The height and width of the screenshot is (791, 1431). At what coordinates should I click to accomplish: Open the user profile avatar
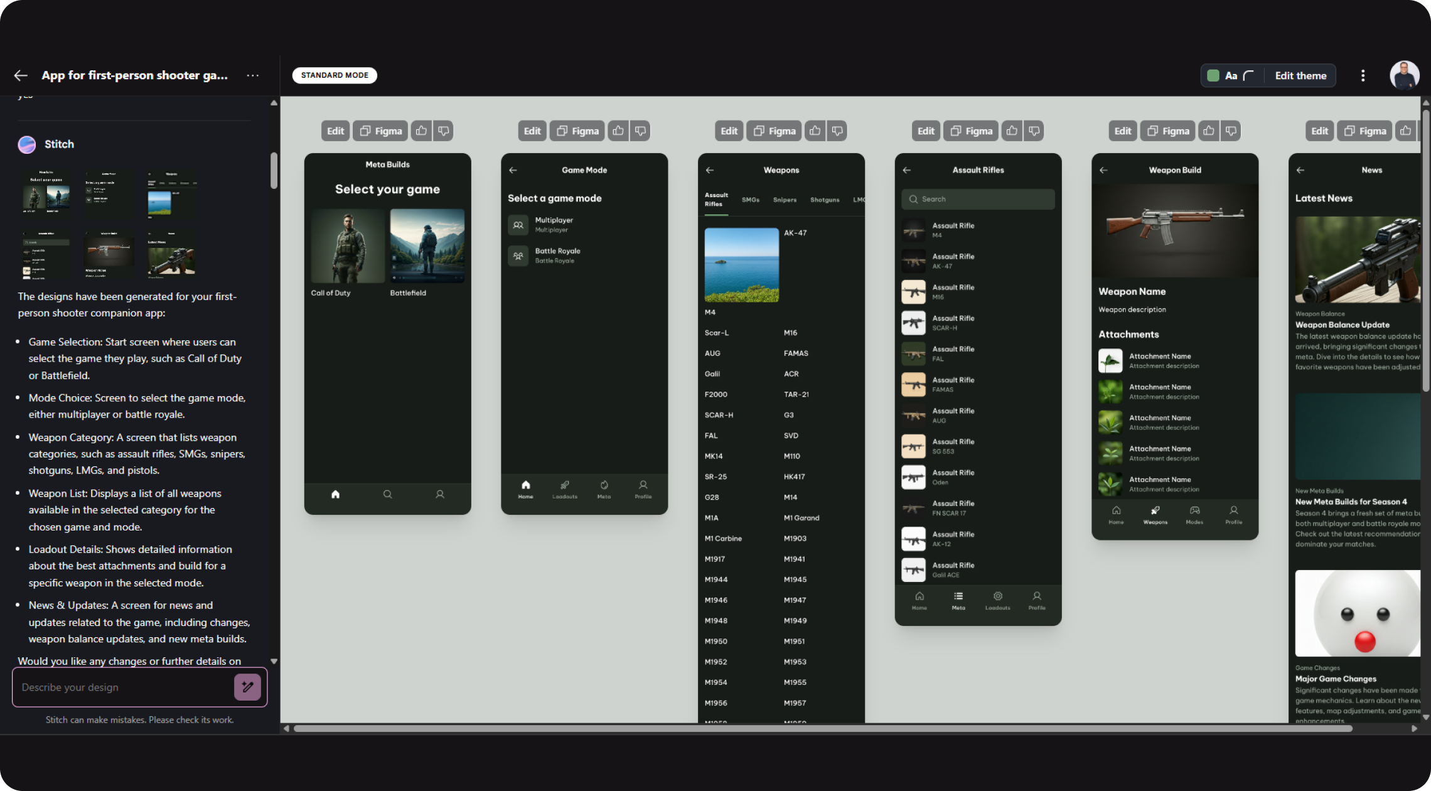[x=1404, y=75]
